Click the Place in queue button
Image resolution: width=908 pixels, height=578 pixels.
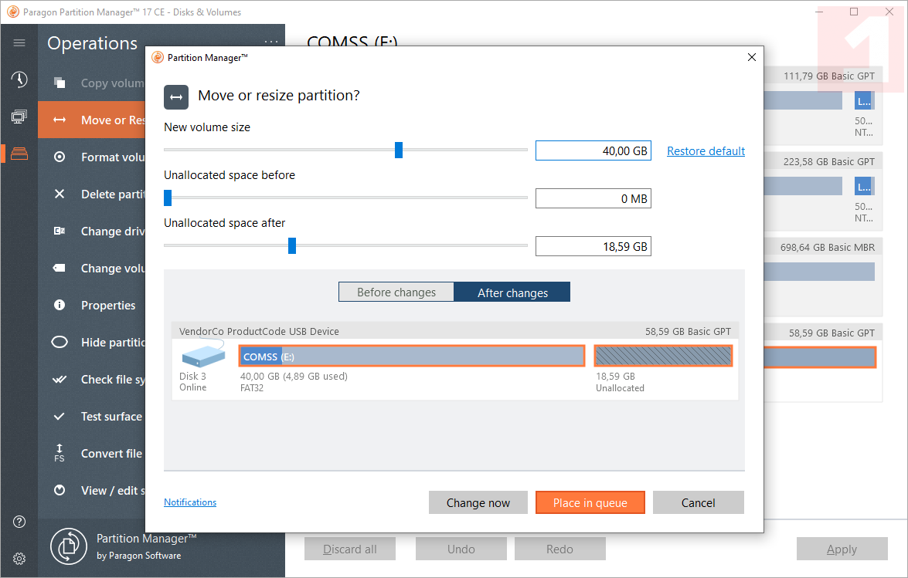click(590, 502)
